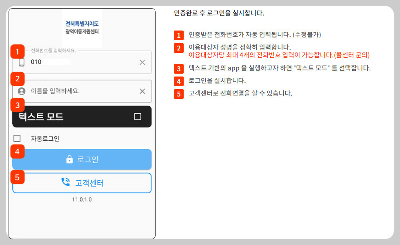Click the red instruction badge numbered 4
Screen dimensions: 400x245
17,151
